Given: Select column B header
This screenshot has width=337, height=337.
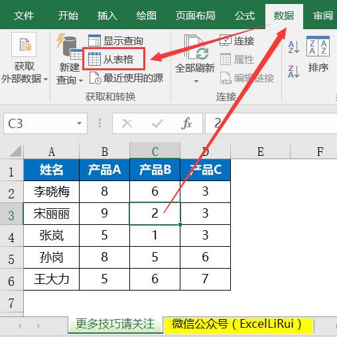Looking at the screenshot, I should pyautogui.click(x=104, y=151).
